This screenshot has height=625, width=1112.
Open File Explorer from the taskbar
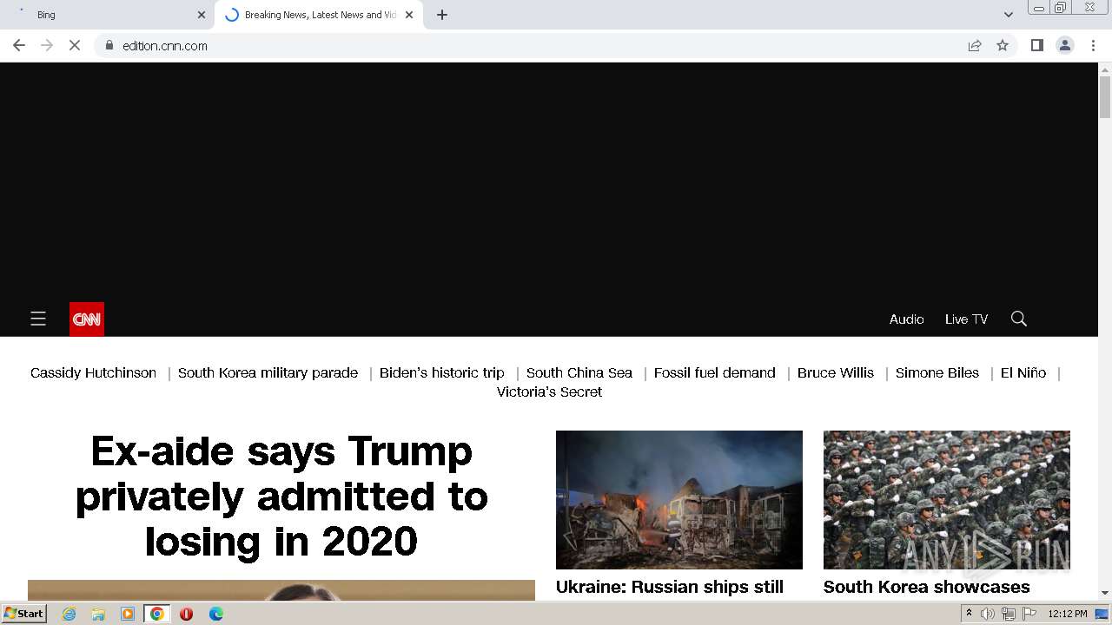click(x=98, y=614)
